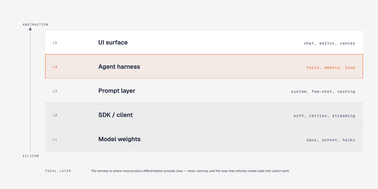Image resolution: width=378 pixels, height=189 pixels.
Task: Click the Prompt layer heading
Action: coord(117,91)
